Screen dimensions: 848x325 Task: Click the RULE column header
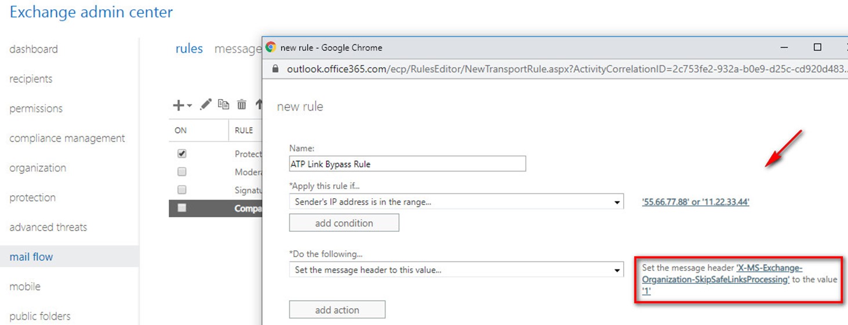point(244,130)
